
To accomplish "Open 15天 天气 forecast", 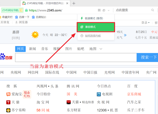I will pyautogui.click(x=120, y=35).
